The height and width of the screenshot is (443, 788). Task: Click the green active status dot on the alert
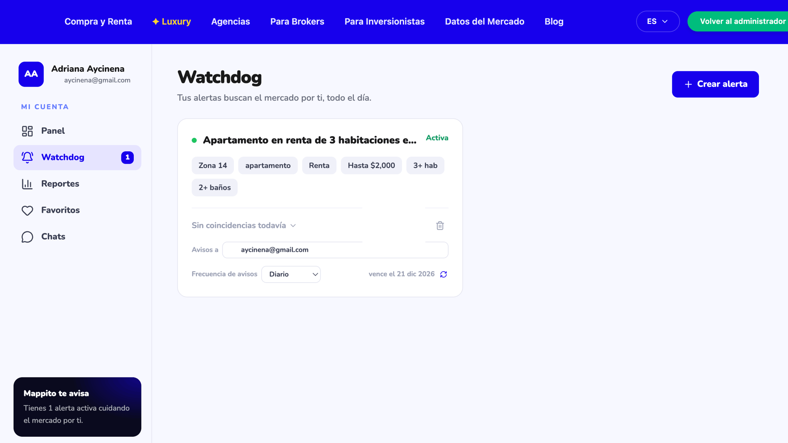pos(194,140)
